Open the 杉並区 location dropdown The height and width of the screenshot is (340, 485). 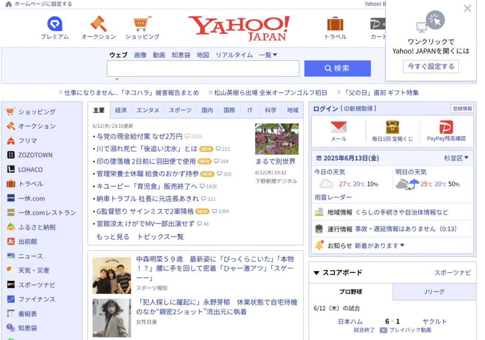[x=456, y=158]
